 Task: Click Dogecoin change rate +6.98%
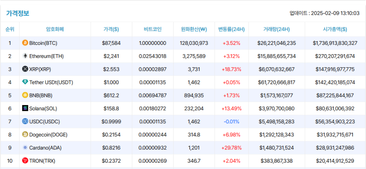[x=232, y=135]
